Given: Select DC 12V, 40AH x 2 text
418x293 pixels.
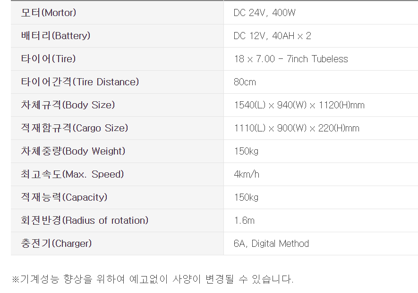Looking at the screenshot, I should (272, 36).
